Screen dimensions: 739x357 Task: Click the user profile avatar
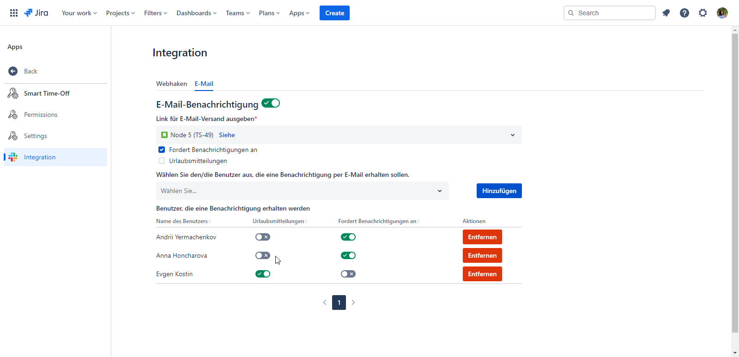click(722, 13)
